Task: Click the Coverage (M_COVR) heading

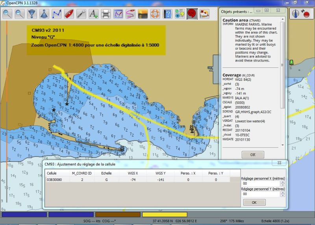Action: click(x=239, y=75)
